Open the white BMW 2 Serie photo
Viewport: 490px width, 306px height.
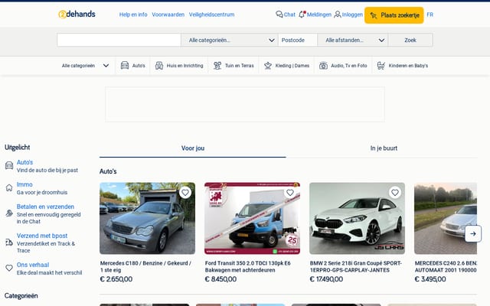(x=357, y=218)
